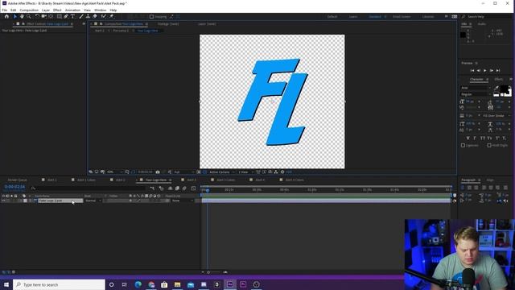515x290 pixels.
Task: Open the File menu
Action: coord(5,10)
